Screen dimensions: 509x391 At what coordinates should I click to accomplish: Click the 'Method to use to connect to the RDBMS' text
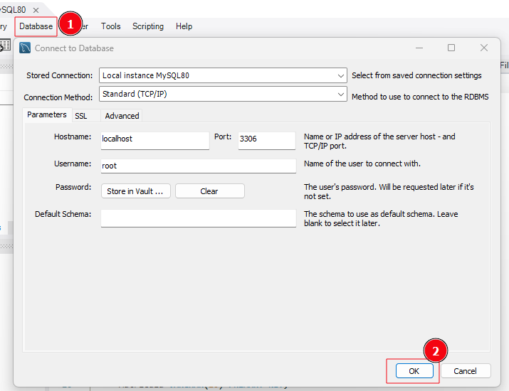pos(420,97)
